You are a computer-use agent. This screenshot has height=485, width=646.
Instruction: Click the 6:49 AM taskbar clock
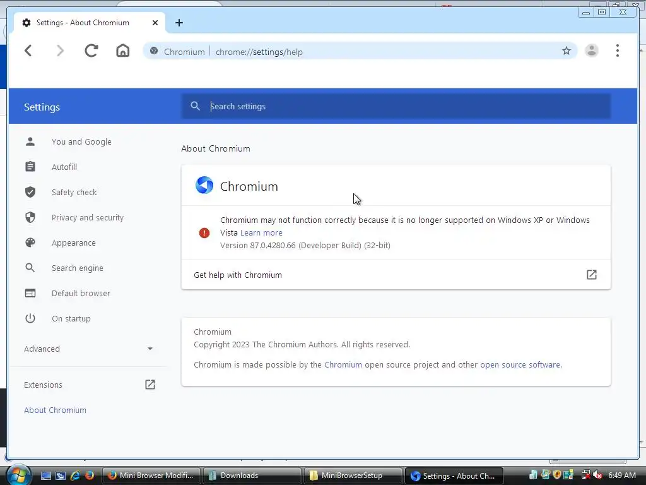click(621, 476)
